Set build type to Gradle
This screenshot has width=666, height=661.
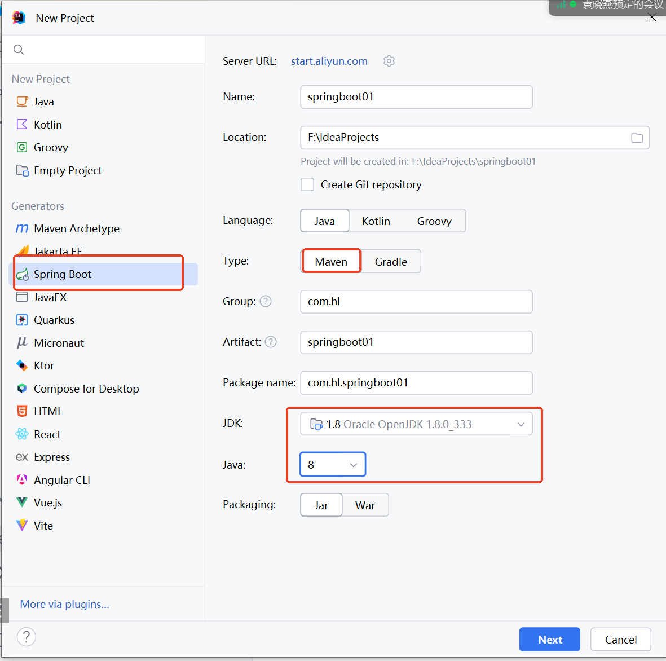pyautogui.click(x=391, y=262)
